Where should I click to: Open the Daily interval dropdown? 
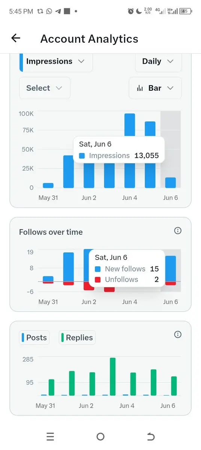[x=158, y=61]
